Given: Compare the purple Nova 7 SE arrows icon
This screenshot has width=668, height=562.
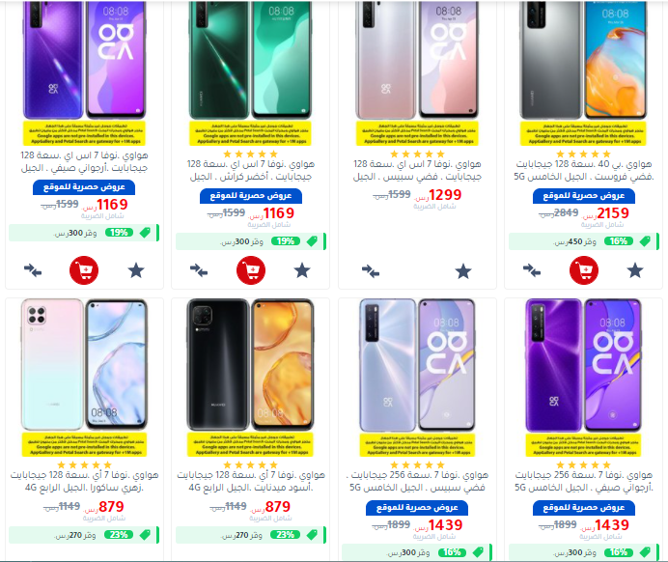Looking at the screenshot, I should pos(33,270).
